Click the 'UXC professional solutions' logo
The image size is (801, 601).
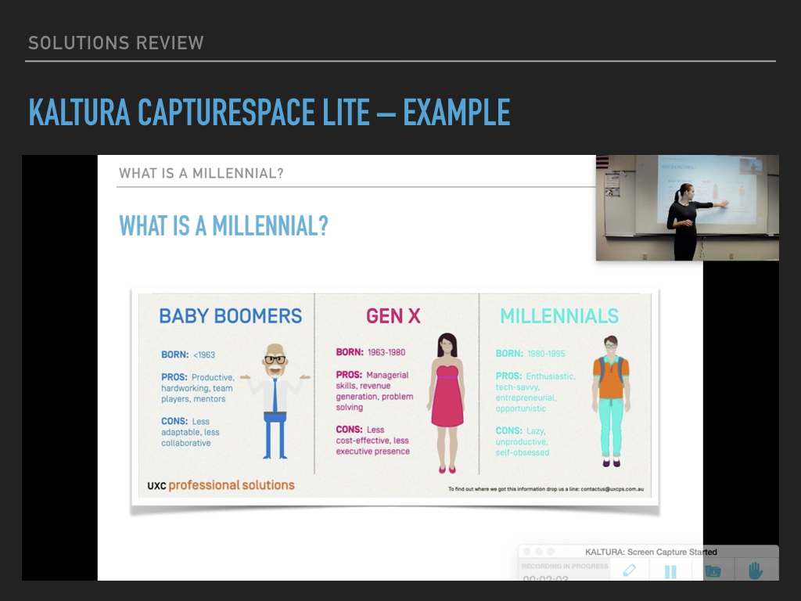221,485
